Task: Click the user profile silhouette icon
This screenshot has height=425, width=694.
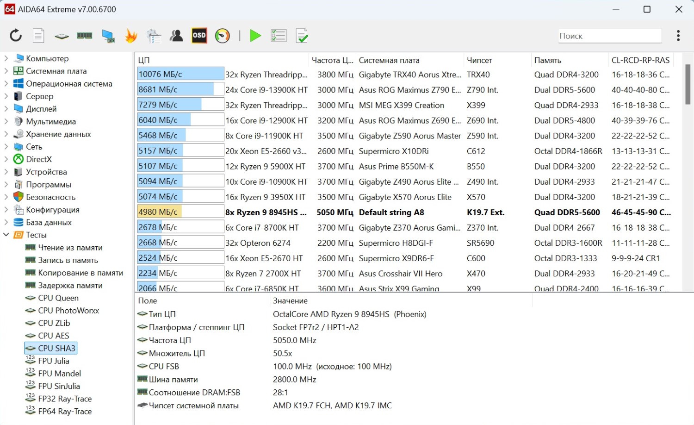Action: 176,36
